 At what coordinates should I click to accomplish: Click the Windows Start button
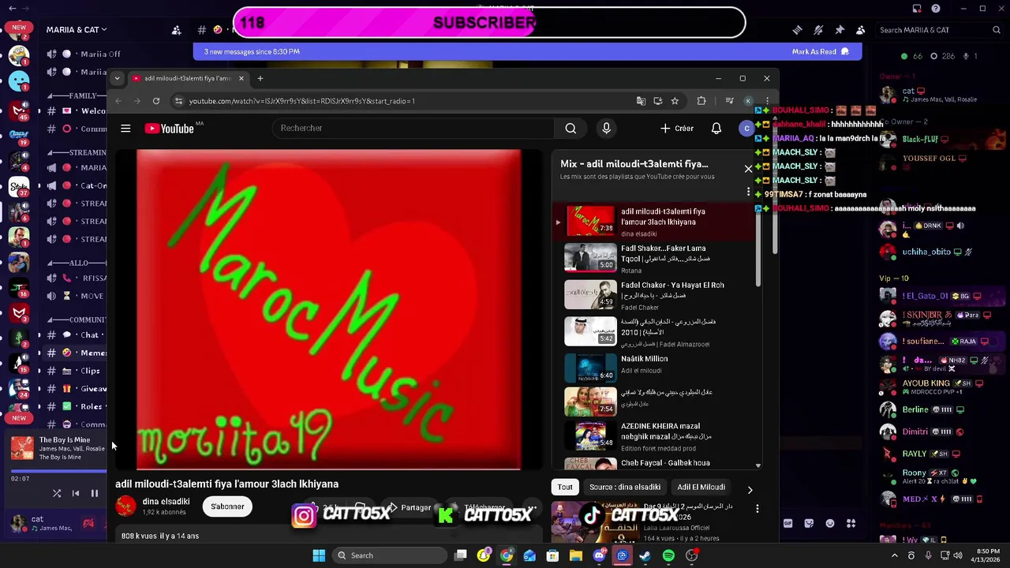point(319,555)
